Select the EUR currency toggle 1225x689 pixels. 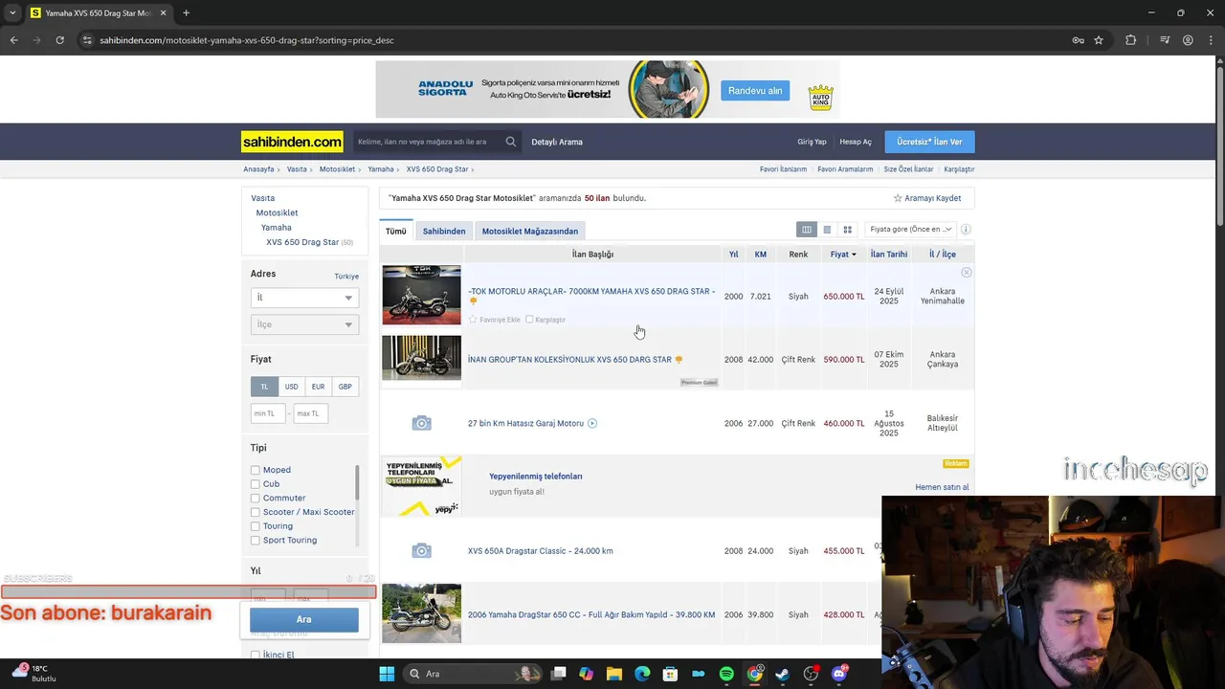(318, 387)
